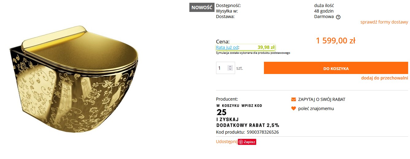Click the quantity input field
The image size is (410, 159).
[222, 68]
